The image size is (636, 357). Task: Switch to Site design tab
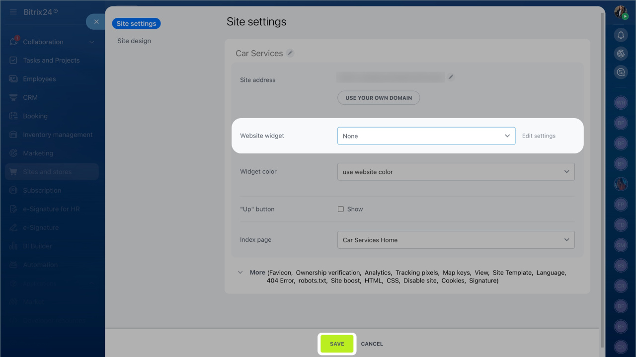point(134,41)
